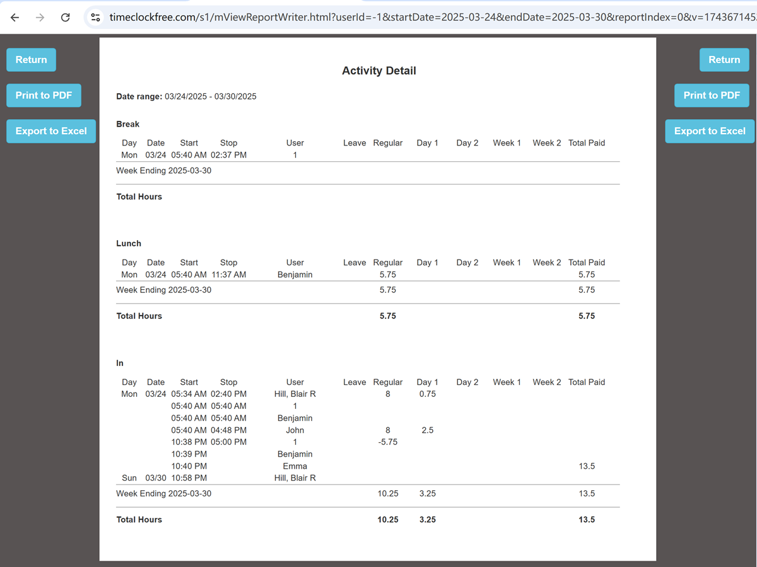The height and width of the screenshot is (567, 757).
Task: Click stop time 04:48 PM in John's row
Action: 228,430
